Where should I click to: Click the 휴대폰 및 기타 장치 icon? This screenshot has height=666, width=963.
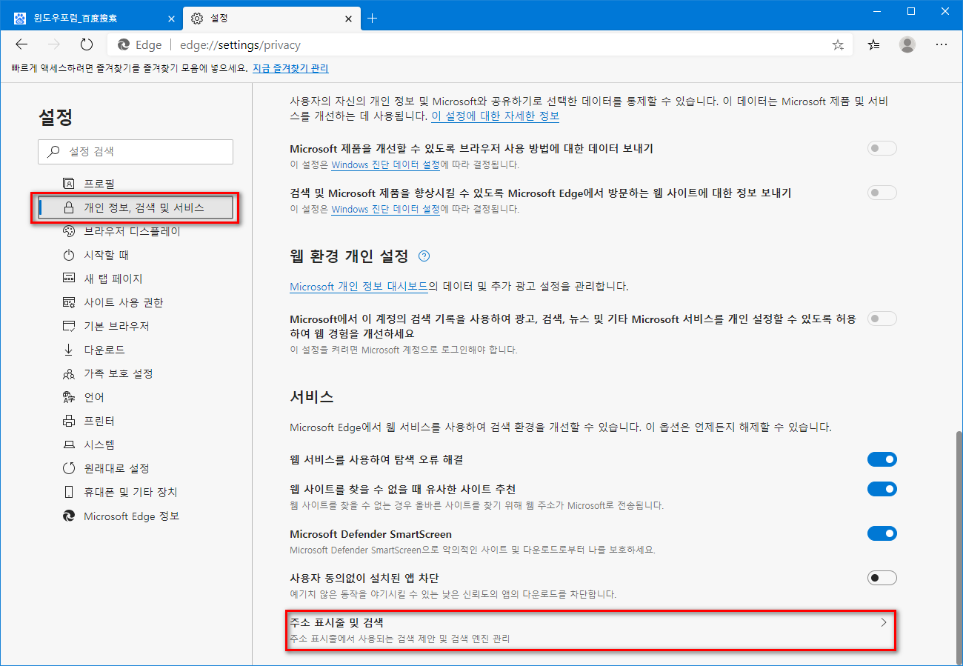point(69,492)
